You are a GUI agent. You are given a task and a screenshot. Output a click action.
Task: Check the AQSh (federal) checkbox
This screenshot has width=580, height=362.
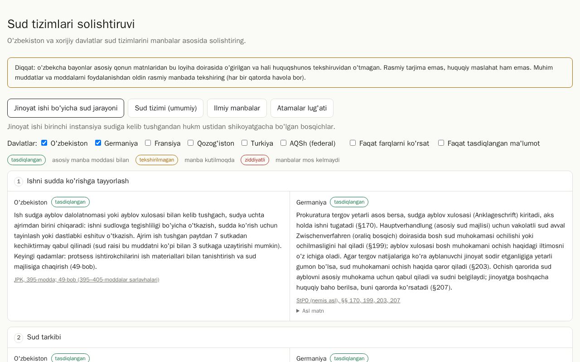[283, 143]
